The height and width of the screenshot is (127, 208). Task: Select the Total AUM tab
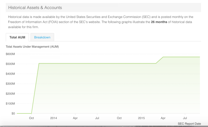tap(17, 37)
